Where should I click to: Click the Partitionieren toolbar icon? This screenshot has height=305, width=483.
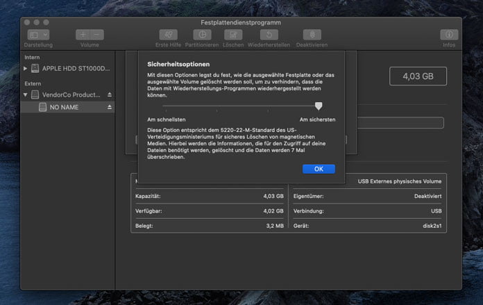[202, 34]
